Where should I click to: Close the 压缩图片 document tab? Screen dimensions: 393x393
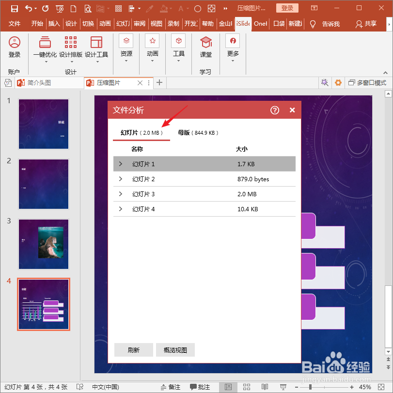(140, 83)
